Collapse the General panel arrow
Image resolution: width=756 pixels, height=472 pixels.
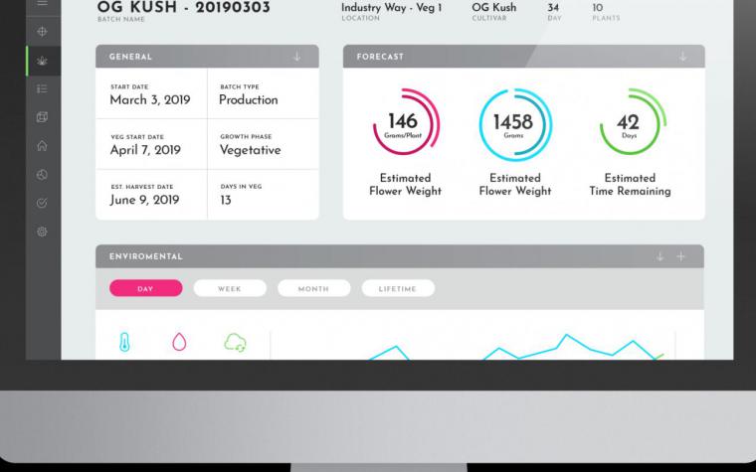pyautogui.click(x=297, y=57)
